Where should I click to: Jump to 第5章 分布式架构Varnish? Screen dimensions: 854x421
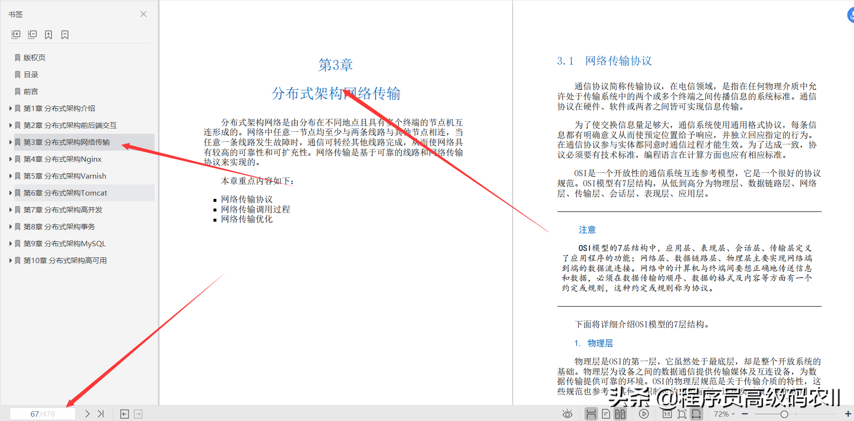coord(65,176)
